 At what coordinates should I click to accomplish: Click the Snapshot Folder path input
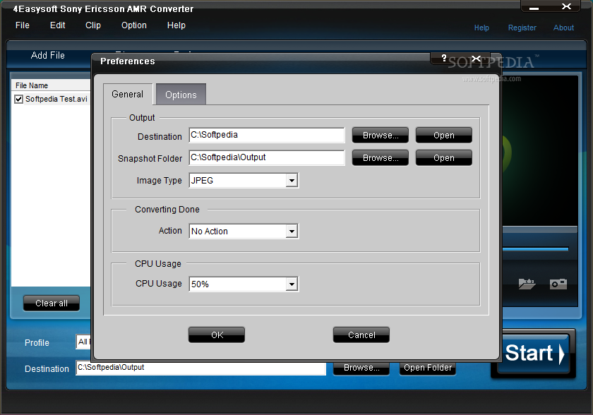click(267, 157)
